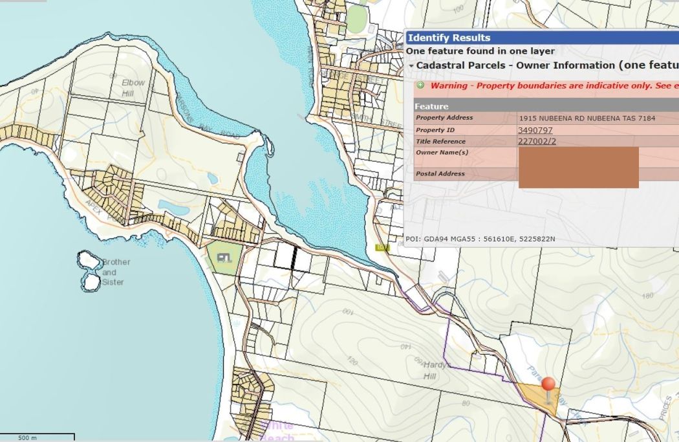Click the POI GDA94 coordinates text

click(480, 239)
